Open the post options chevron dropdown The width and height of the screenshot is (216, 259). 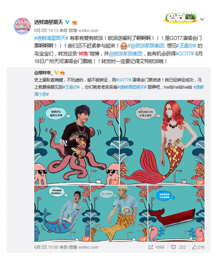(202, 19)
